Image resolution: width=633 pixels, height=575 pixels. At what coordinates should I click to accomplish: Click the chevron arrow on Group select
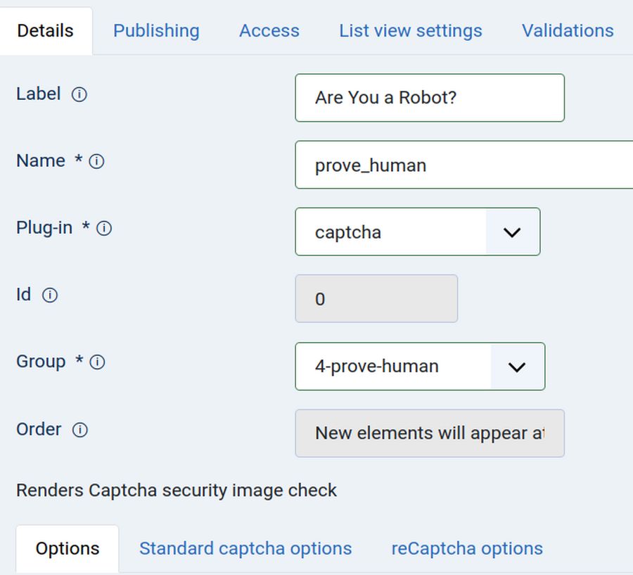517,367
